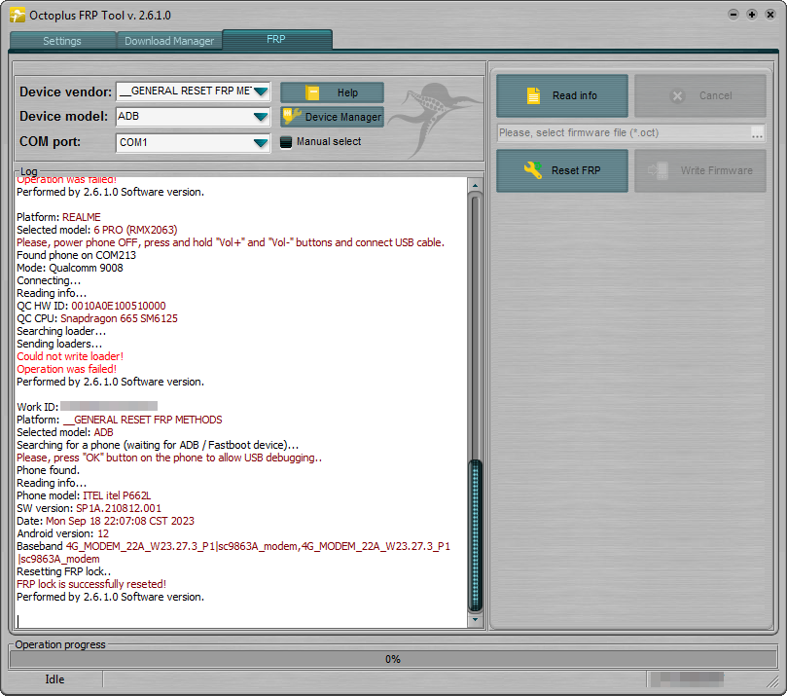The height and width of the screenshot is (696, 787).
Task: Click log line 'Phone found.'
Action: [49, 470]
